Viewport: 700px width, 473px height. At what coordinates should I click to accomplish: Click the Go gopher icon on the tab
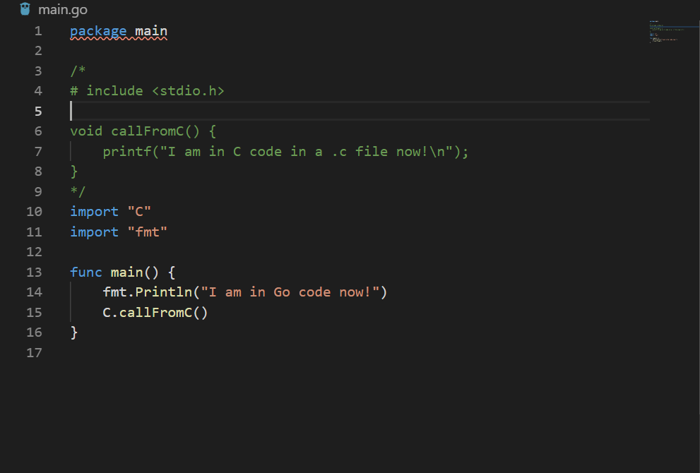pyautogui.click(x=25, y=9)
